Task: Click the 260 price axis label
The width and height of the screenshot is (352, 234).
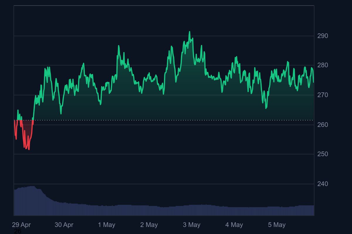Action: point(323,125)
